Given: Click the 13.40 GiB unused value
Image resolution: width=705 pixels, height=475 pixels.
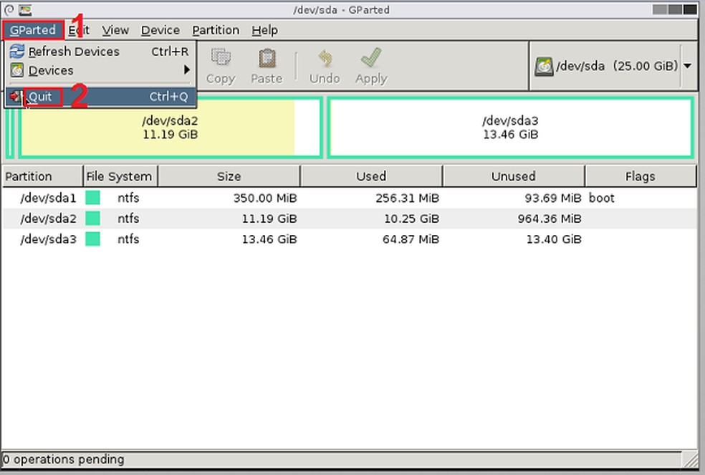Looking at the screenshot, I should click(x=554, y=239).
